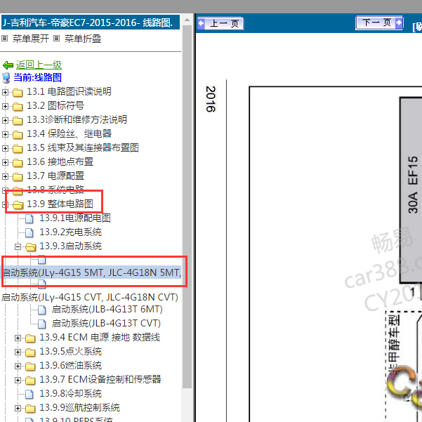Select the 13.9 整体电路图 folder label
This screenshot has height=422, width=422.
click(x=60, y=204)
